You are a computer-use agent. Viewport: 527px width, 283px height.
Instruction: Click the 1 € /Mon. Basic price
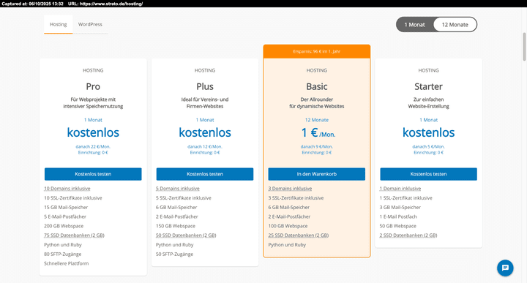pos(318,133)
